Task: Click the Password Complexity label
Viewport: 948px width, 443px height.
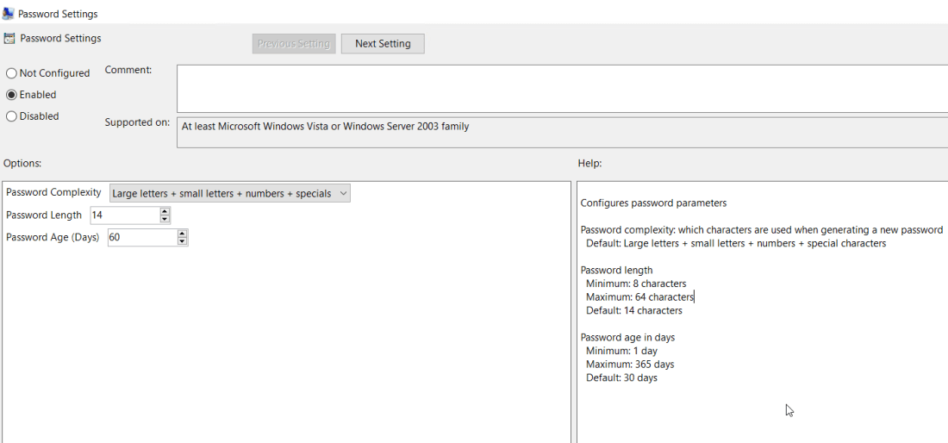Action: pyautogui.click(x=53, y=193)
